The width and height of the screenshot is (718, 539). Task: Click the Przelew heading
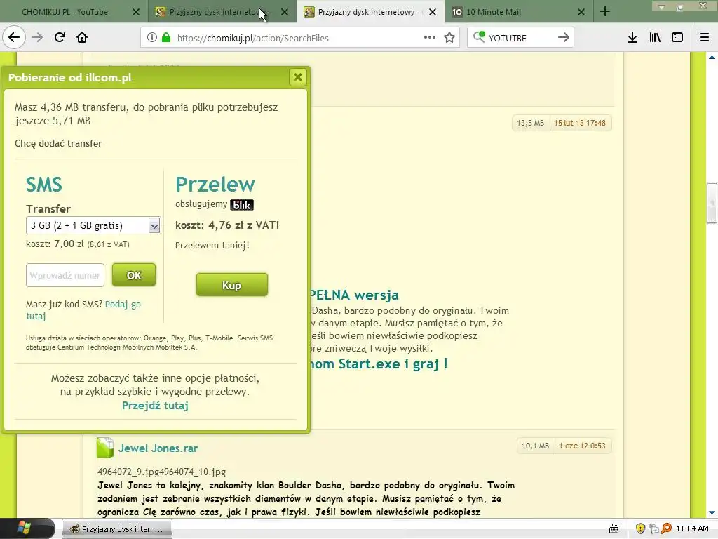point(215,185)
